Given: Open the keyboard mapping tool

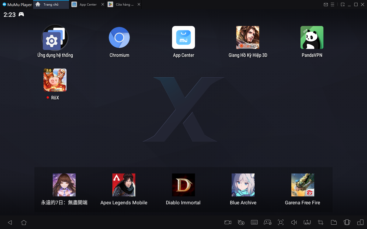Looking at the screenshot, I should point(254,222).
